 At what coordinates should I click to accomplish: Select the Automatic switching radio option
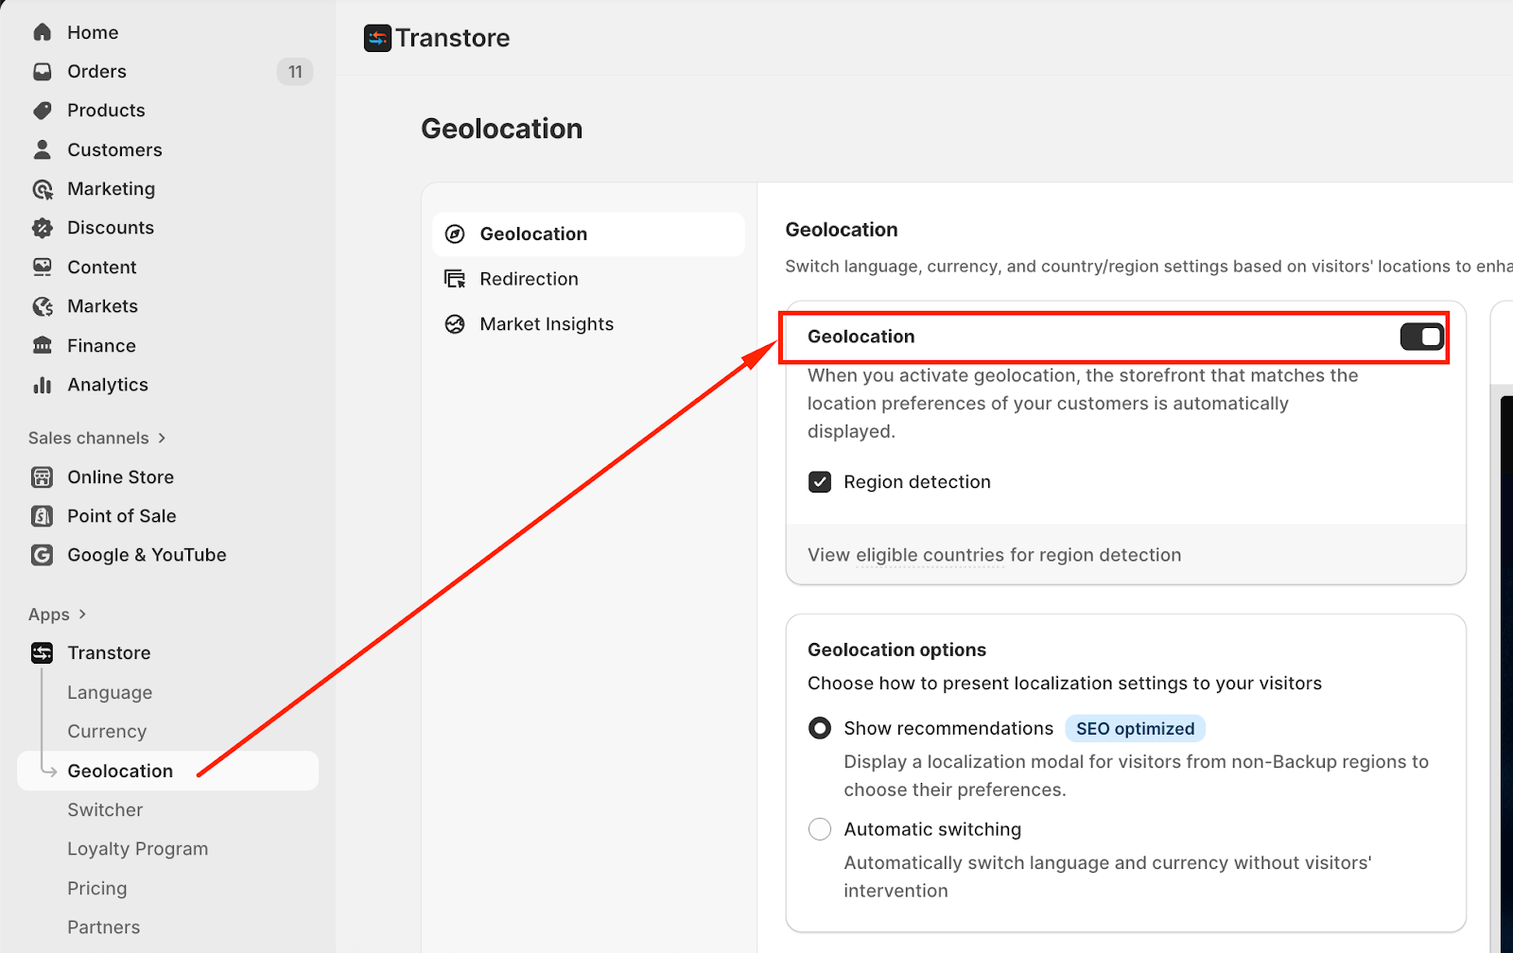coord(820,829)
